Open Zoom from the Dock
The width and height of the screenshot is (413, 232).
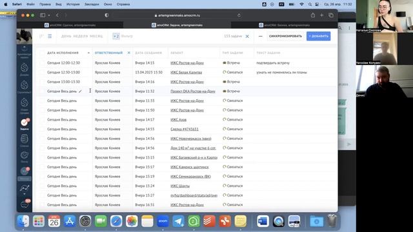point(163,221)
